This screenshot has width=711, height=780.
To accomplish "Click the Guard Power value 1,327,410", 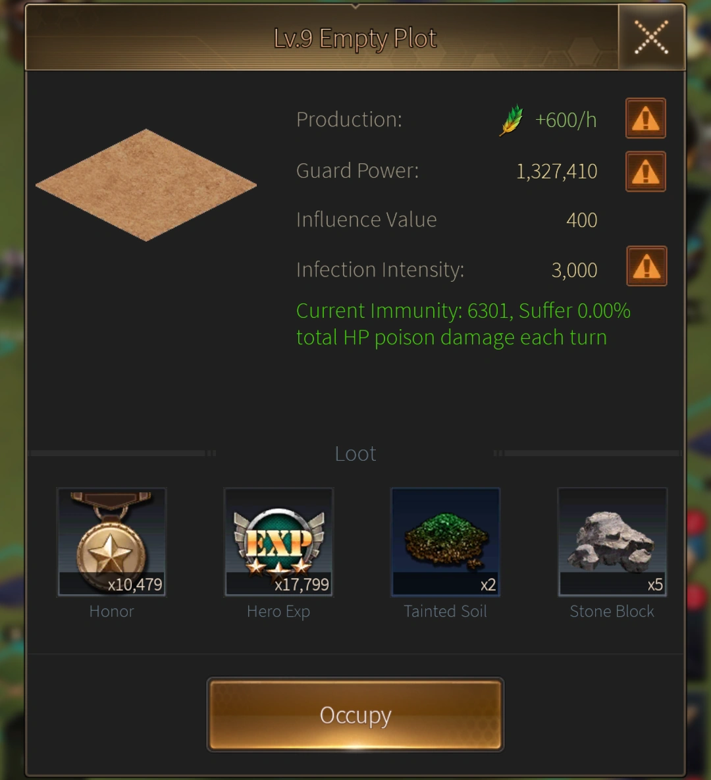I will [x=556, y=172].
